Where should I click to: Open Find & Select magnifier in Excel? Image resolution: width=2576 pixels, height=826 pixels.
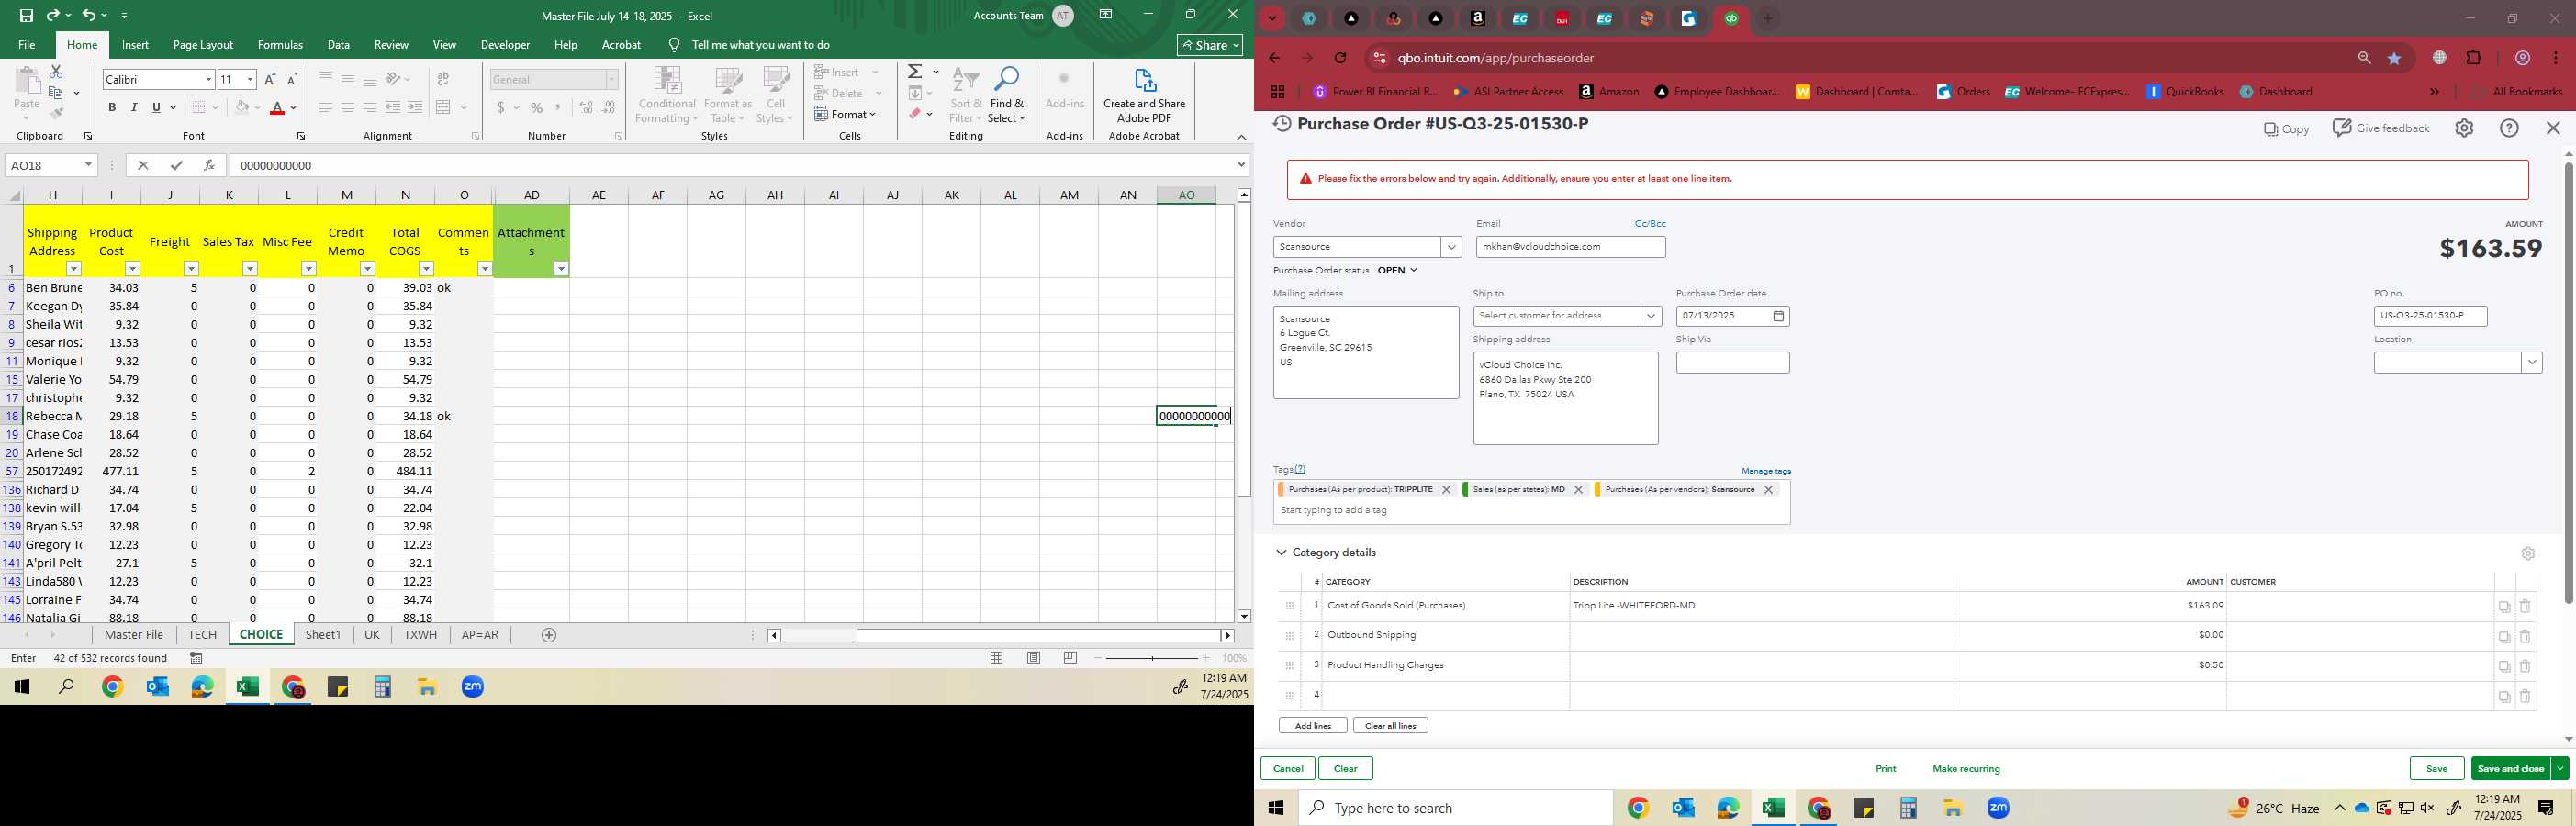point(1006,95)
